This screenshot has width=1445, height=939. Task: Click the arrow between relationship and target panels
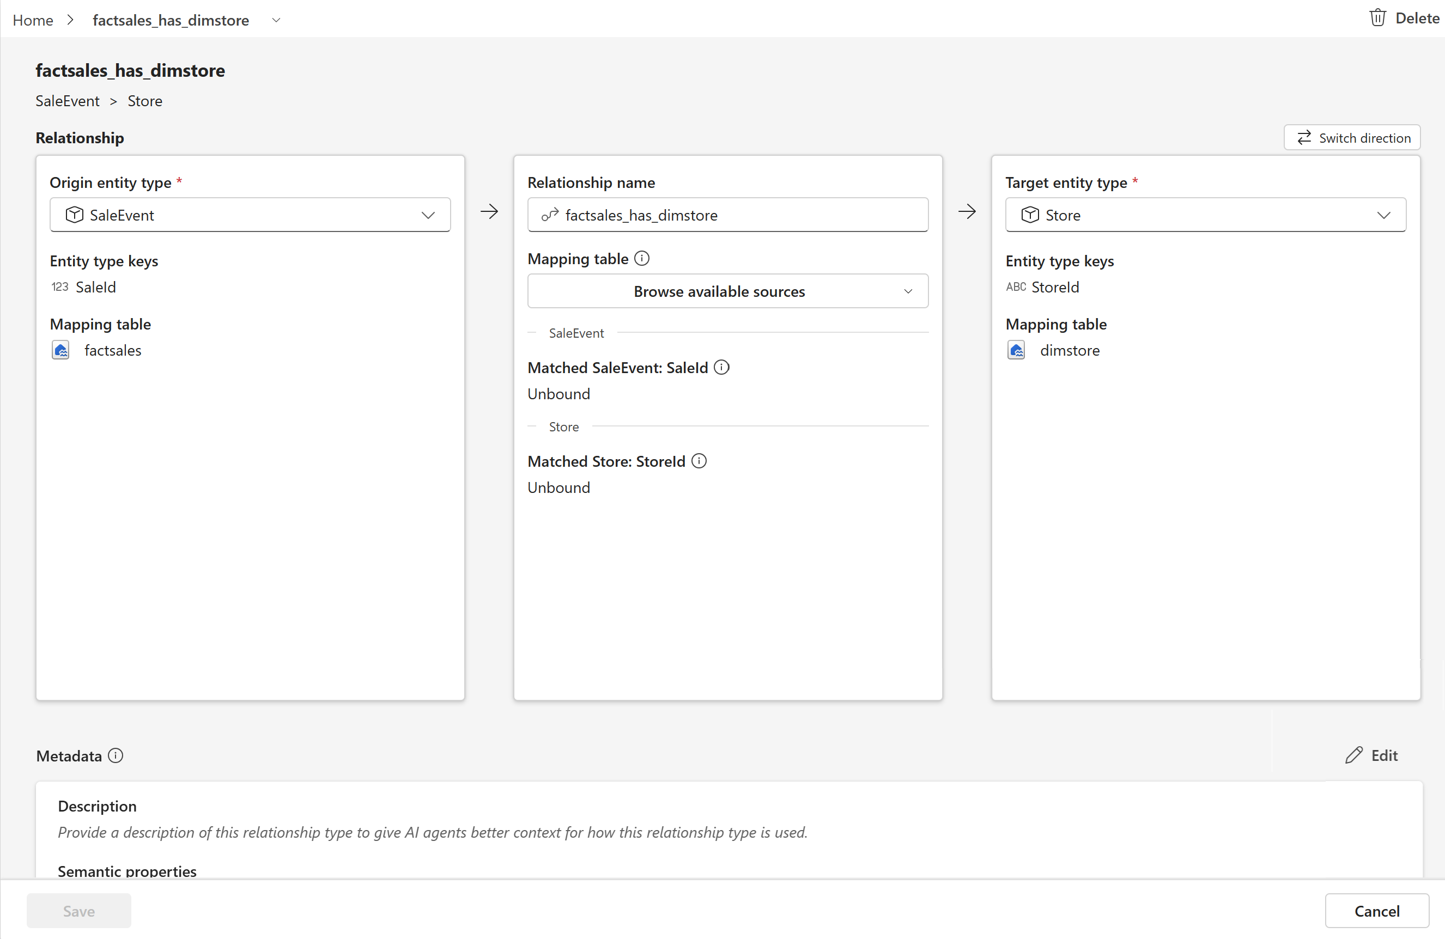click(967, 211)
